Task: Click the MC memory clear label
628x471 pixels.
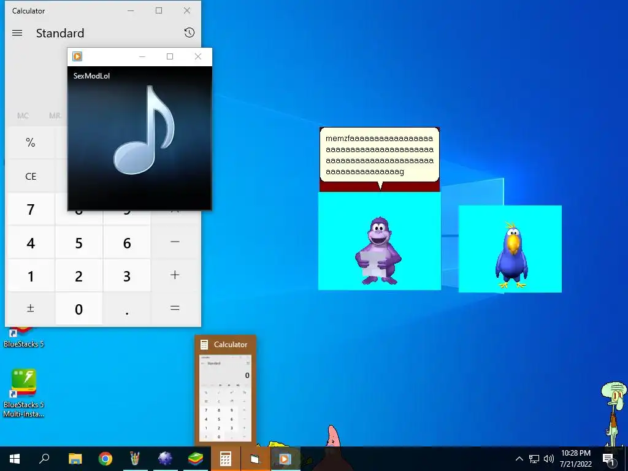Action: pyautogui.click(x=23, y=116)
